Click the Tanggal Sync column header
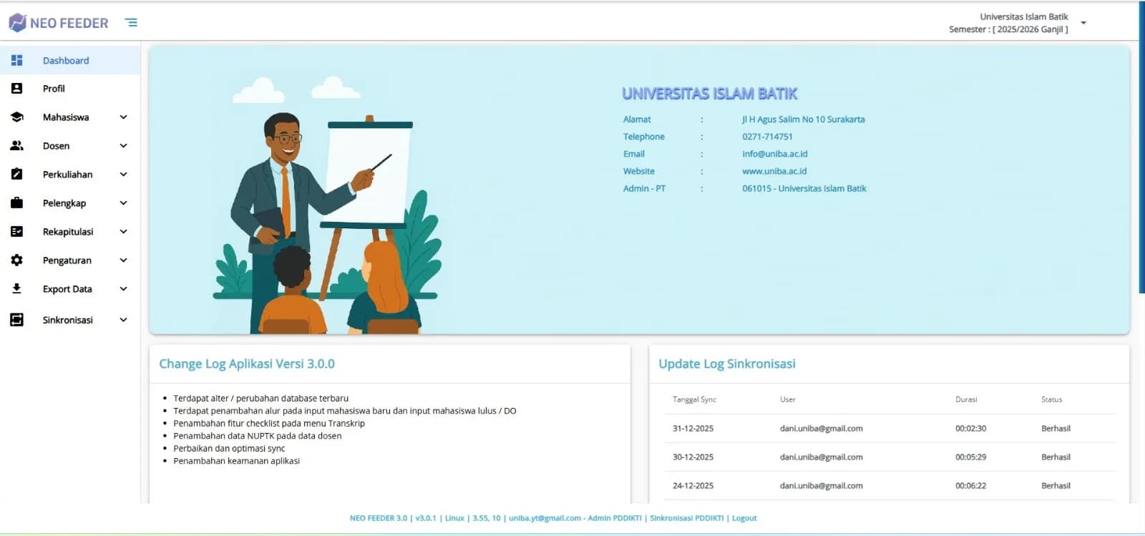Image resolution: width=1145 pixels, height=536 pixels. pyautogui.click(x=694, y=399)
